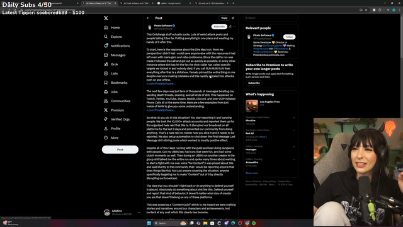403x227 pixels.
Task: Open the Los Angeles Fires thumbnail
Action: point(252,106)
